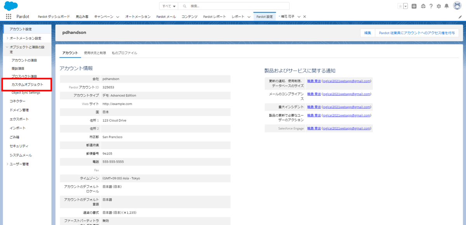Click the email link in Salesforce Engage row
This screenshot has width=466, height=225.
346,128
